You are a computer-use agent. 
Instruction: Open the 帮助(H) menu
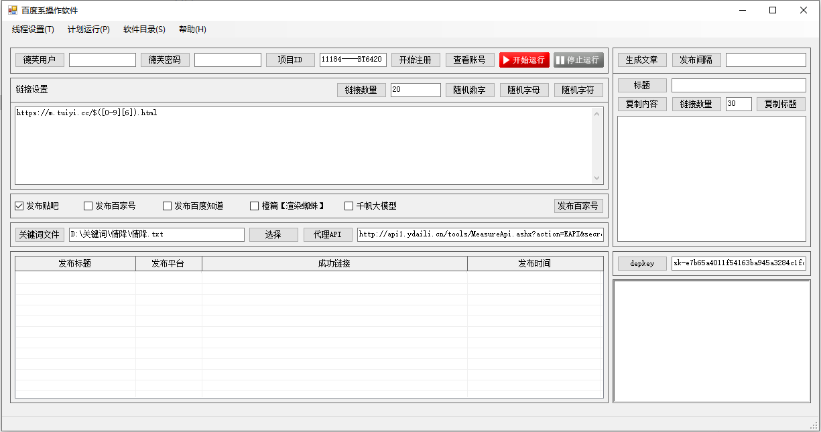click(192, 29)
